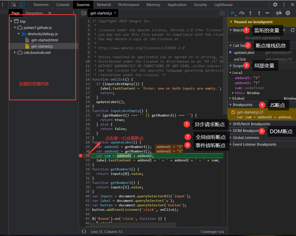Open the Application tab
Image resolution: width=296 pixels, height=236 pixels.
[177, 4]
